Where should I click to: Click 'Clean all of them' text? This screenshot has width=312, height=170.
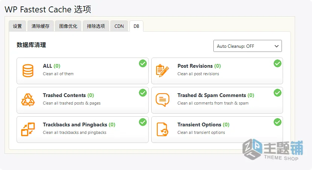tap(58, 74)
